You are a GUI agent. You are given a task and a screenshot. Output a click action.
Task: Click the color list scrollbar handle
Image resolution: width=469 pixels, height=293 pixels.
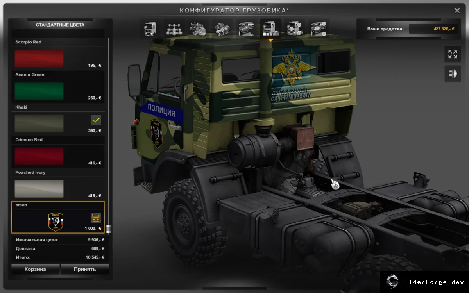click(109, 229)
